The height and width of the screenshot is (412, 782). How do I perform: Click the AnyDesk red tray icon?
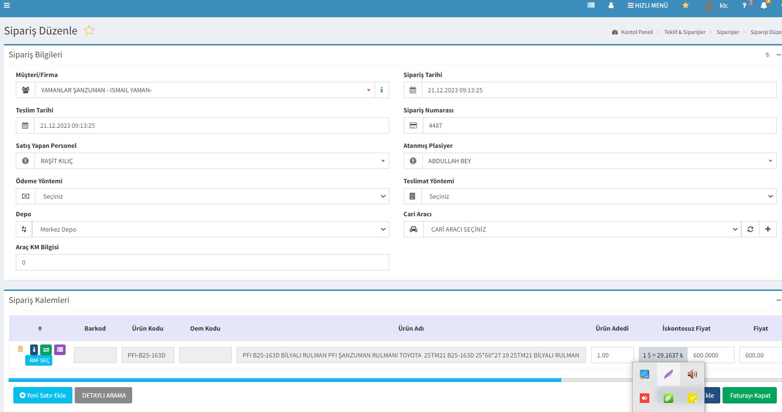tap(645, 398)
